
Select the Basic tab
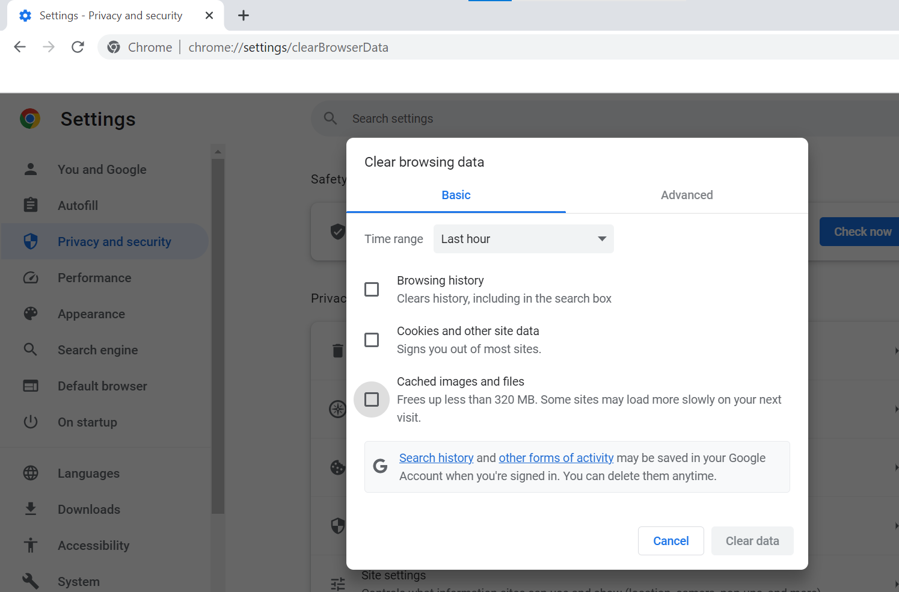point(456,195)
